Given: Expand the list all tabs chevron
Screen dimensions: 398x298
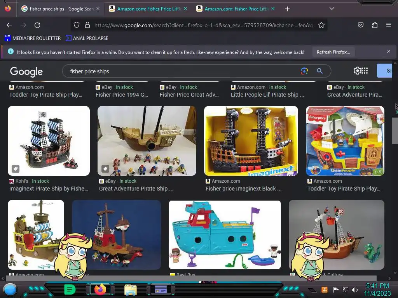Looking at the screenshot, I should click(x=332, y=9).
